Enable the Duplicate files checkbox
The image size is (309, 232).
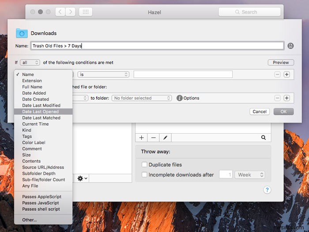pos(144,165)
